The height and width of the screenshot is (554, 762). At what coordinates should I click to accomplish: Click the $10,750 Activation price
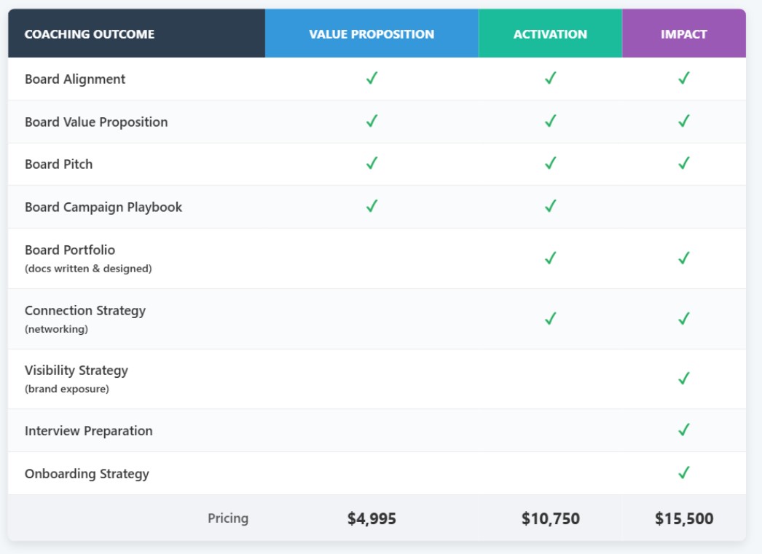(550, 518)
